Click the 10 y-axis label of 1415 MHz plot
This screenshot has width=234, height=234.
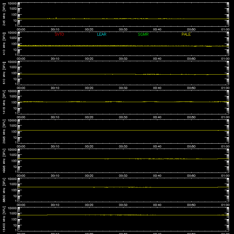15,108
